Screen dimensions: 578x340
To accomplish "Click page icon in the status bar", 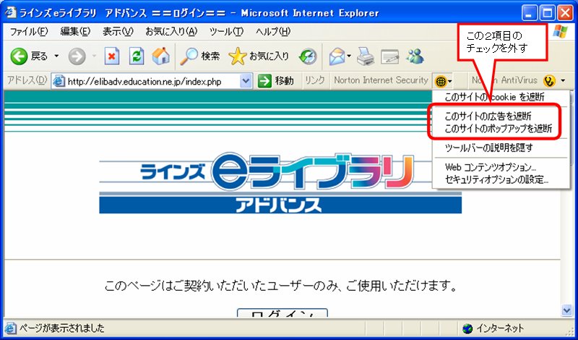I will (x=11, y=328).
